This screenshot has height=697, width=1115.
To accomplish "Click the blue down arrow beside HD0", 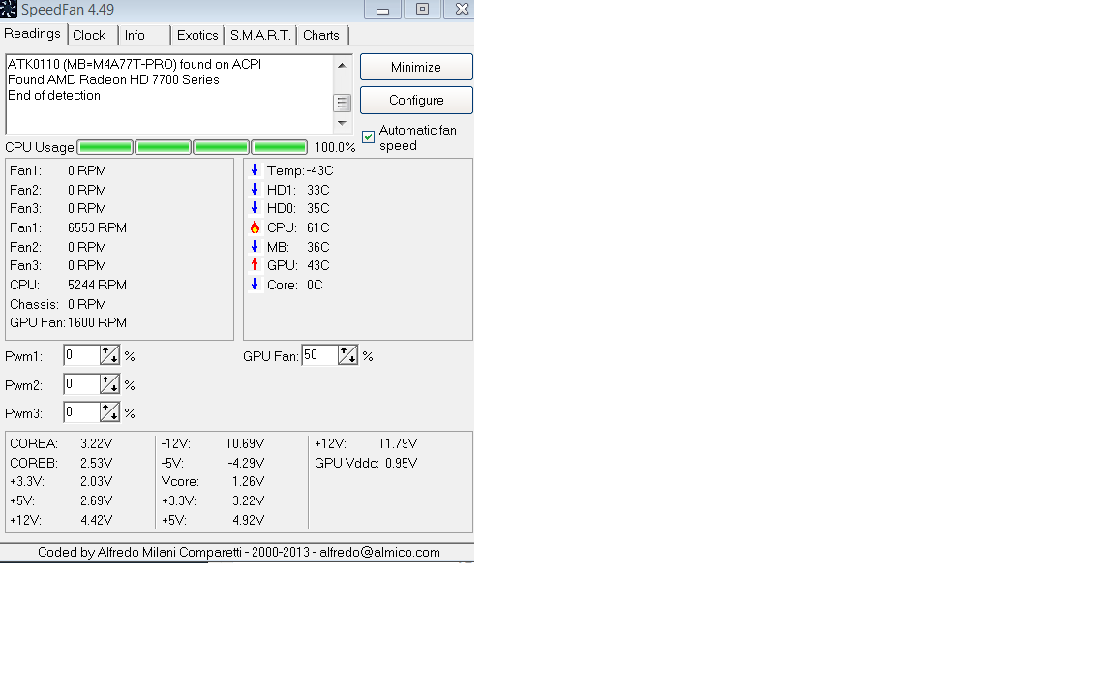I will (255, 208).
